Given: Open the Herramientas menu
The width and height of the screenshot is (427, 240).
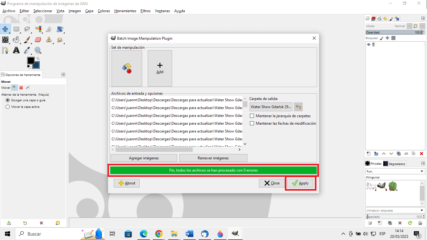Looking at the screenshot, I should pyautogui.click(x=125, y=11).
